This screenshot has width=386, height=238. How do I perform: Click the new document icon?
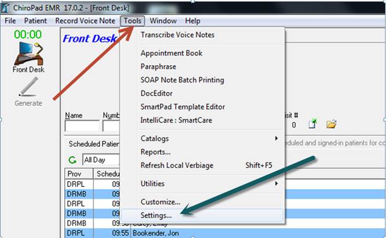[312, 123]
